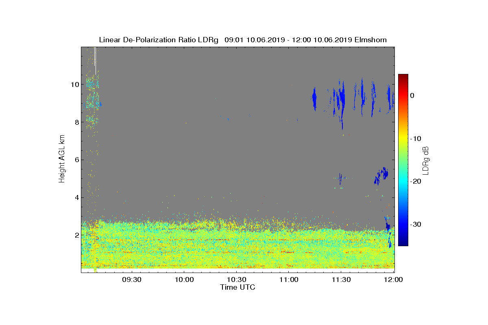
Task: Click the dark blue bottom of the colorbar
Action: [403, 243]
